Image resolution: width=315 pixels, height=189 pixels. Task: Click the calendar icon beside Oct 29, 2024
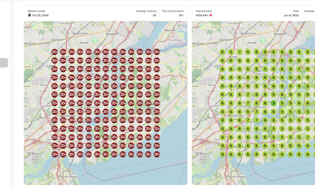coord(29,15)
